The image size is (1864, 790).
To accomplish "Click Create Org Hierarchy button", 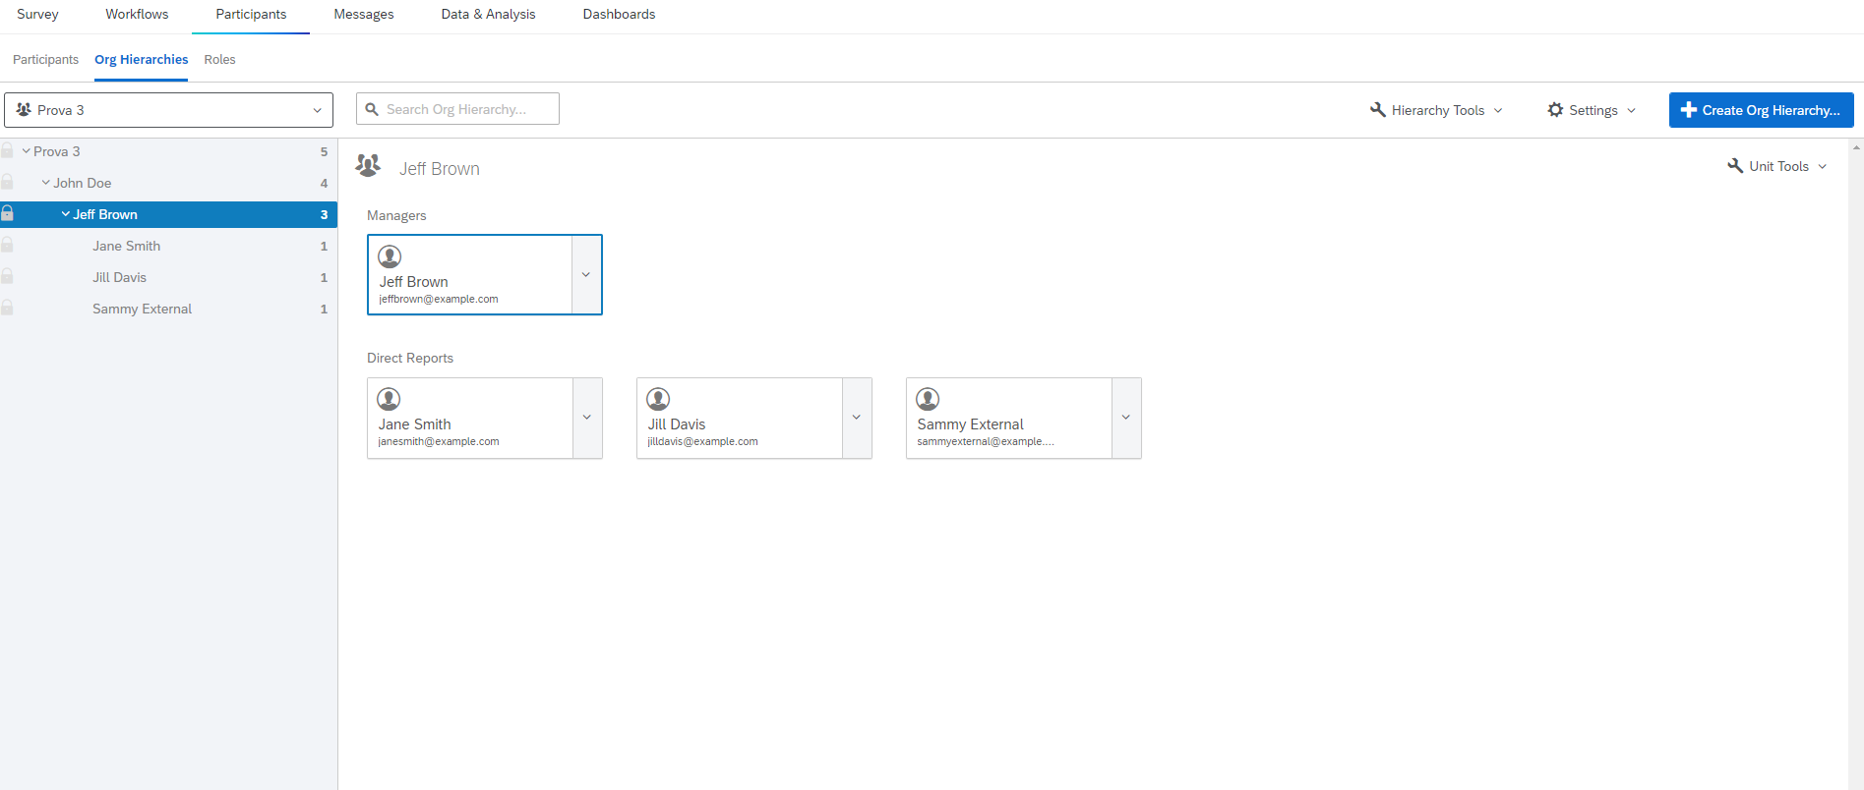I will pos(1761,110).
